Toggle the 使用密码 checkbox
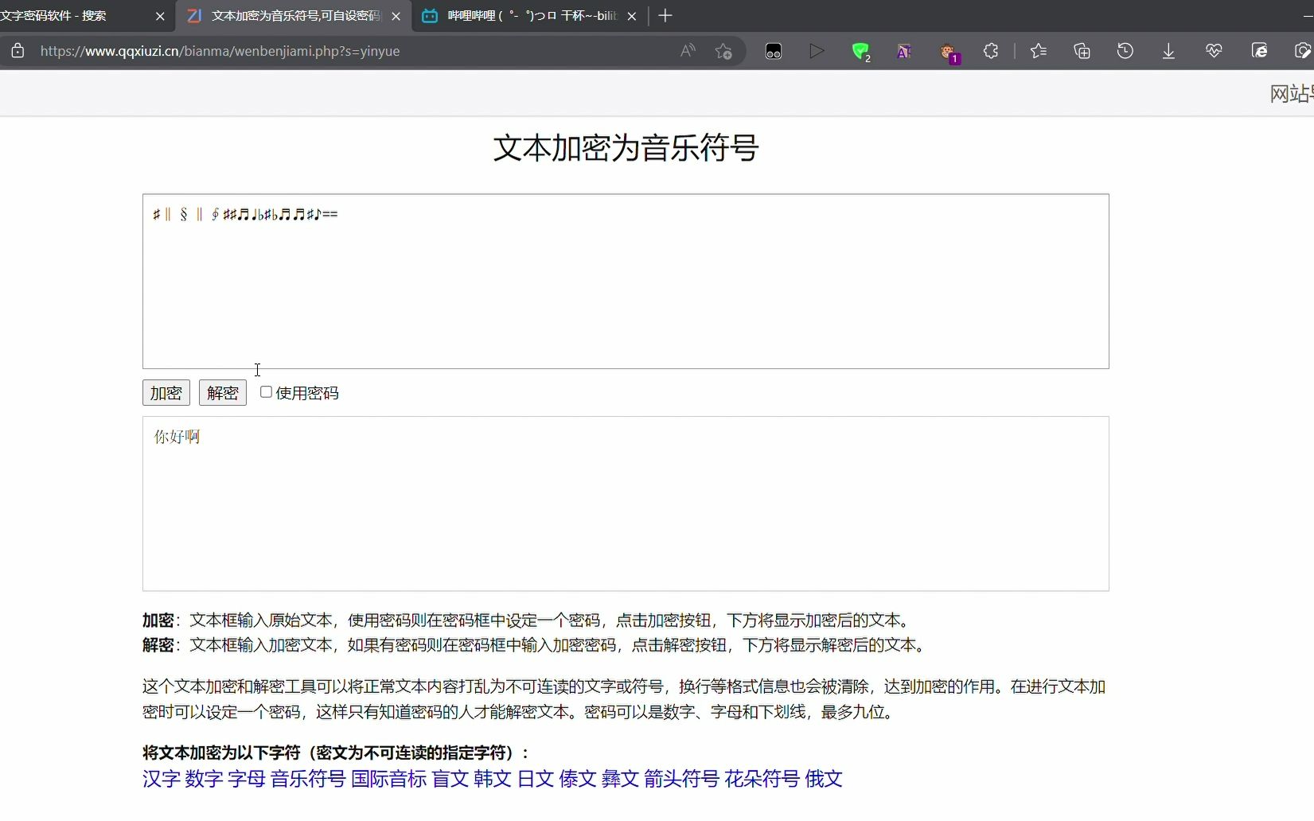Image resolution: width=1314 pixels, height=821 pixels. coord(266,392)
